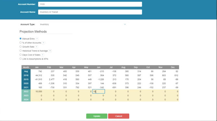Click the 2022 June cell being edited

(x=98, y=92)
